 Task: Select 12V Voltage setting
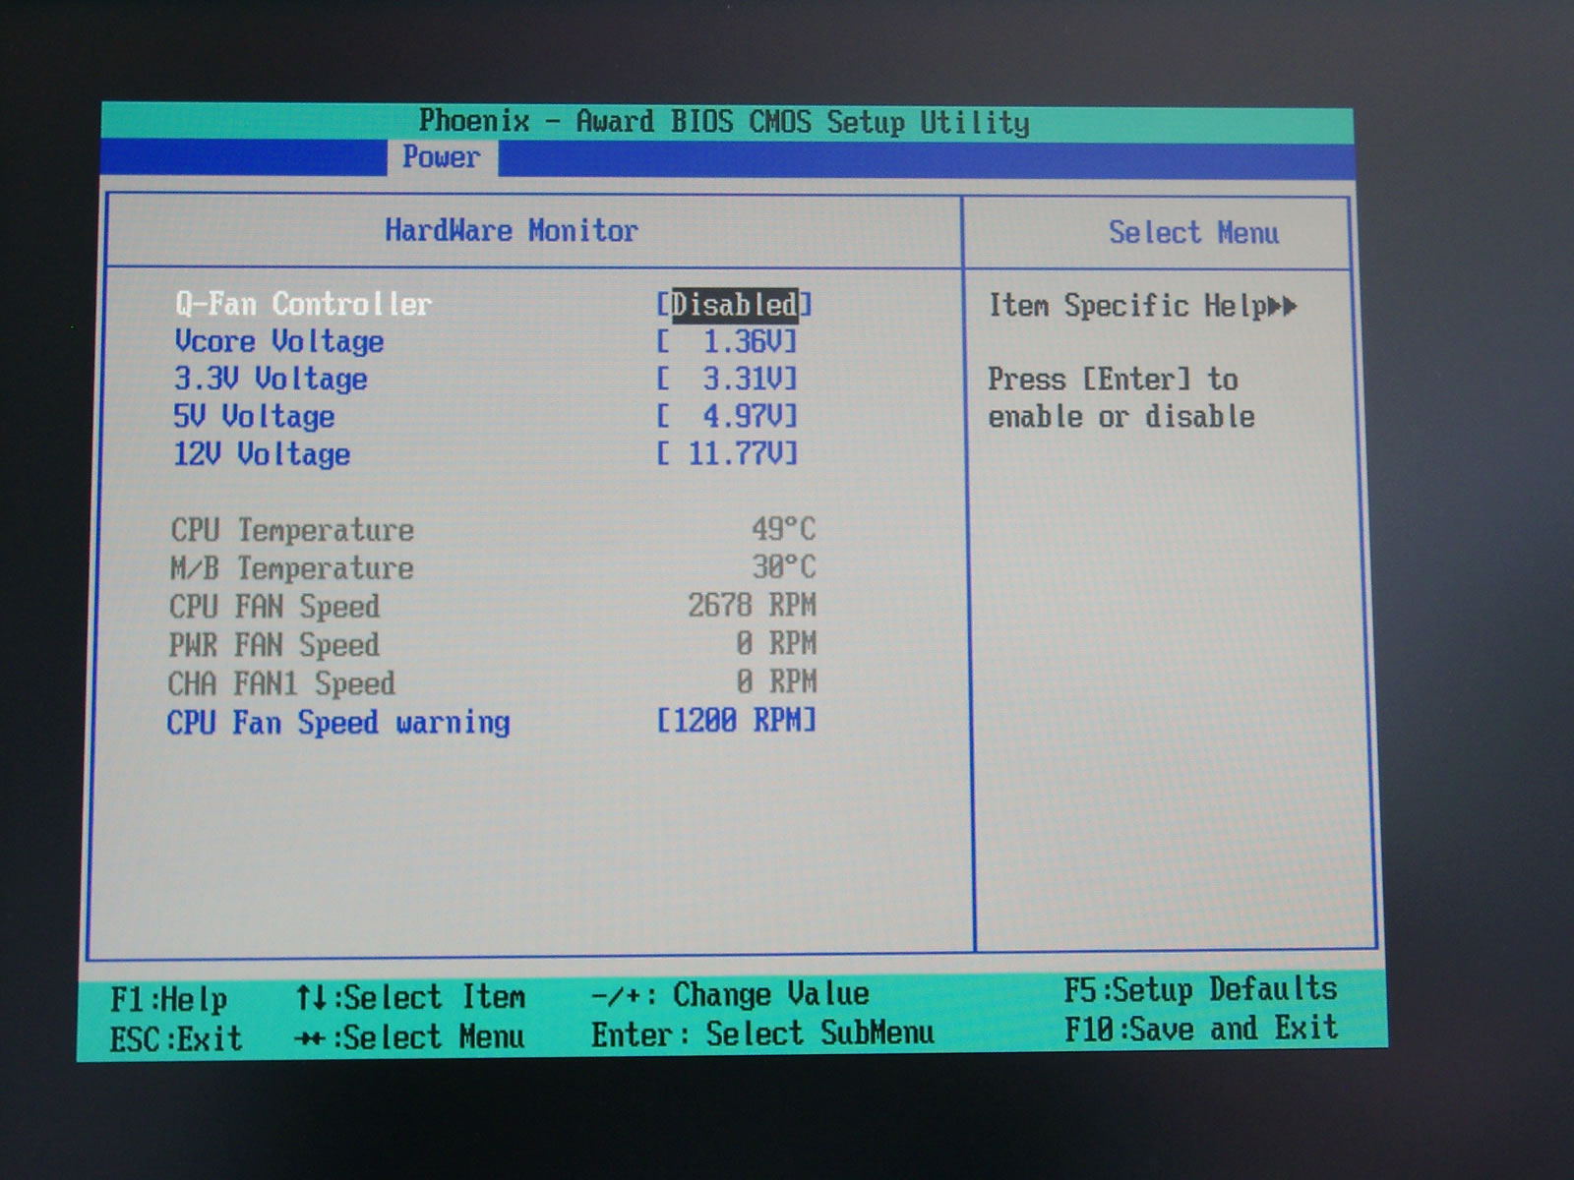(x=262, y=454)
